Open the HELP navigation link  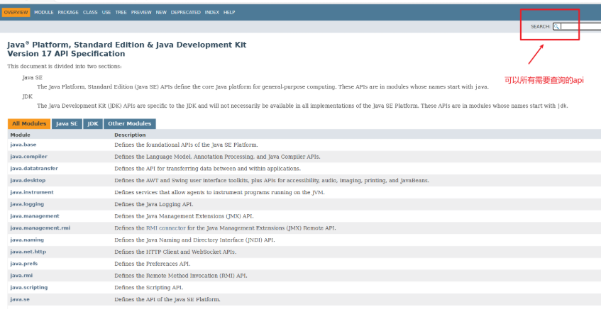[x=228, y=12]
